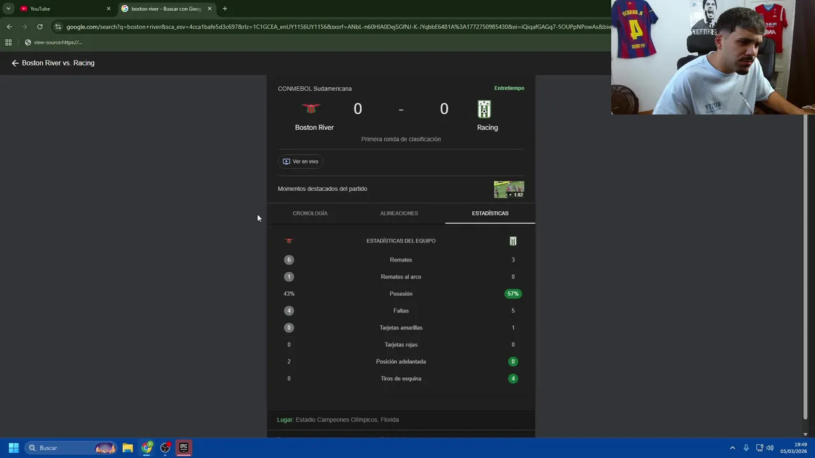Open the Windows Start menu
Viewport: 815px width, 458px height.
point(13,448)
